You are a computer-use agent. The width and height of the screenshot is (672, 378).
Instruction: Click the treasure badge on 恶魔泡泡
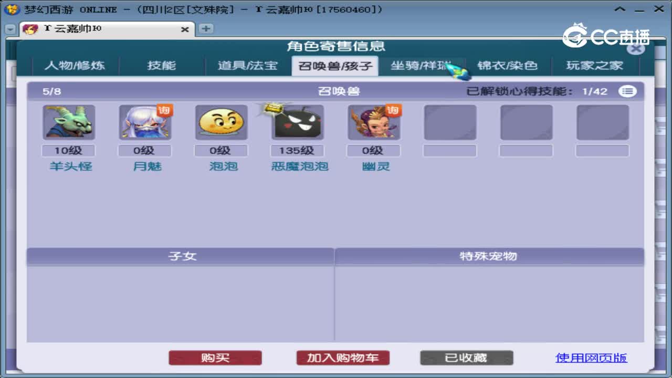pos(274,109)
